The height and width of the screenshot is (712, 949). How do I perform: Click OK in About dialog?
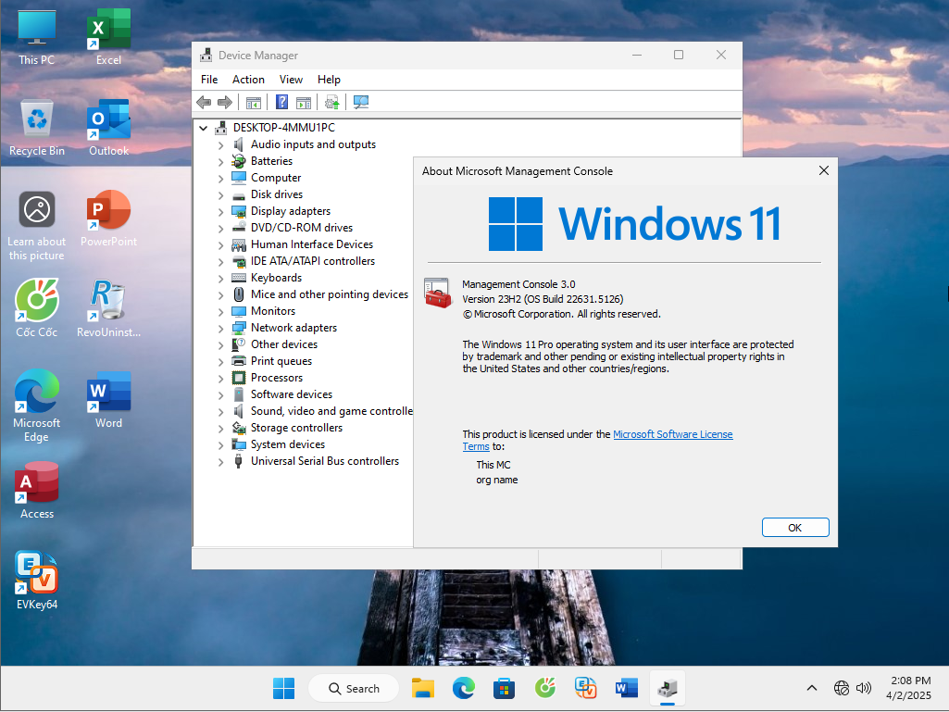(795, 528)
